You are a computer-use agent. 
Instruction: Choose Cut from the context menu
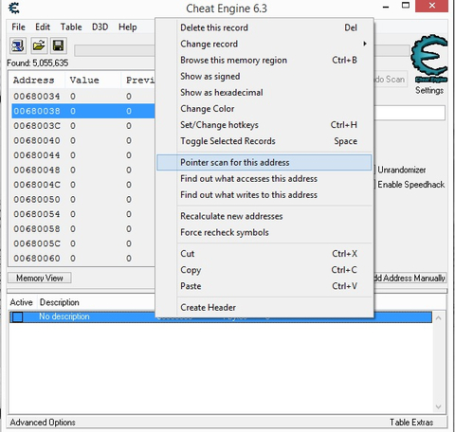[x=264, y=254]
